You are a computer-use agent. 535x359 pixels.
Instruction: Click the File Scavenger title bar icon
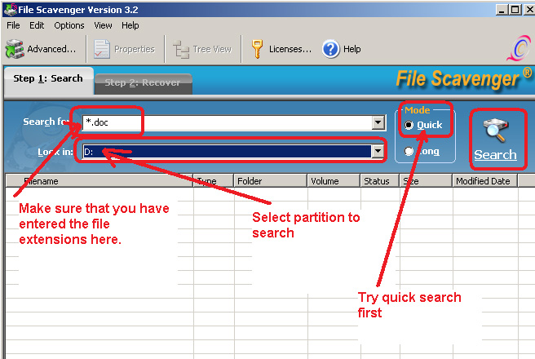pos(10,9)
